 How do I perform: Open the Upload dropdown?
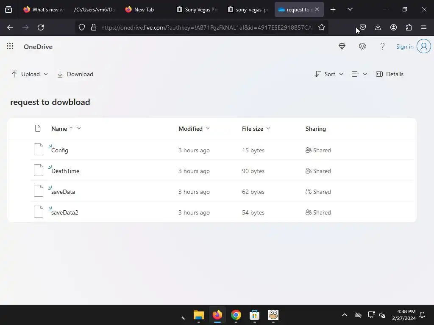pos(30,74)
